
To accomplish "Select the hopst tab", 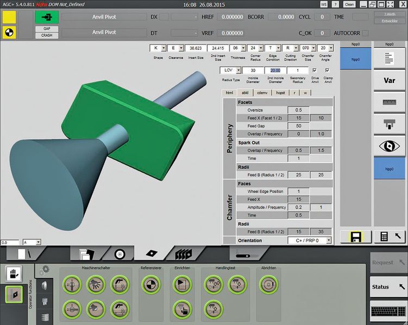I will [280, 93].
